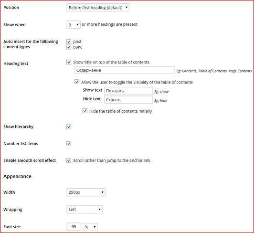Toggle Show title on top checkbox
Image resolution: width=254 pixels, height=233 pixels.
pyautogui.click(x=69, y=62)
